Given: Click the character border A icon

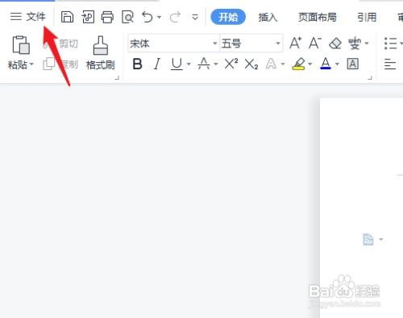Looking at the screenshot, I should 353,64.
